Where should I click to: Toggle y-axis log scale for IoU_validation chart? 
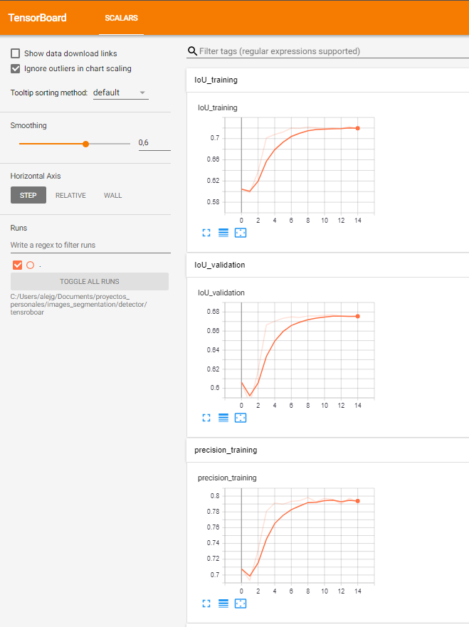pyautogui.click(x=223, y=418)
